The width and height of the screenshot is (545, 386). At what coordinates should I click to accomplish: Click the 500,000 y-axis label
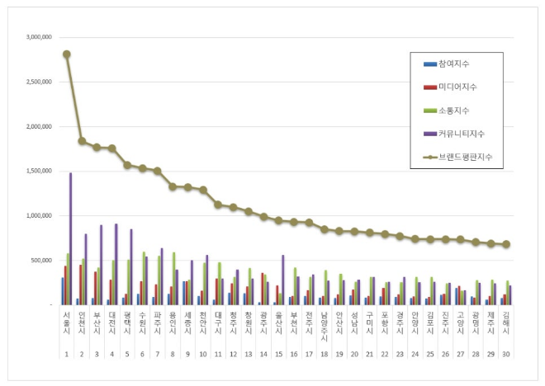[42, 261]
